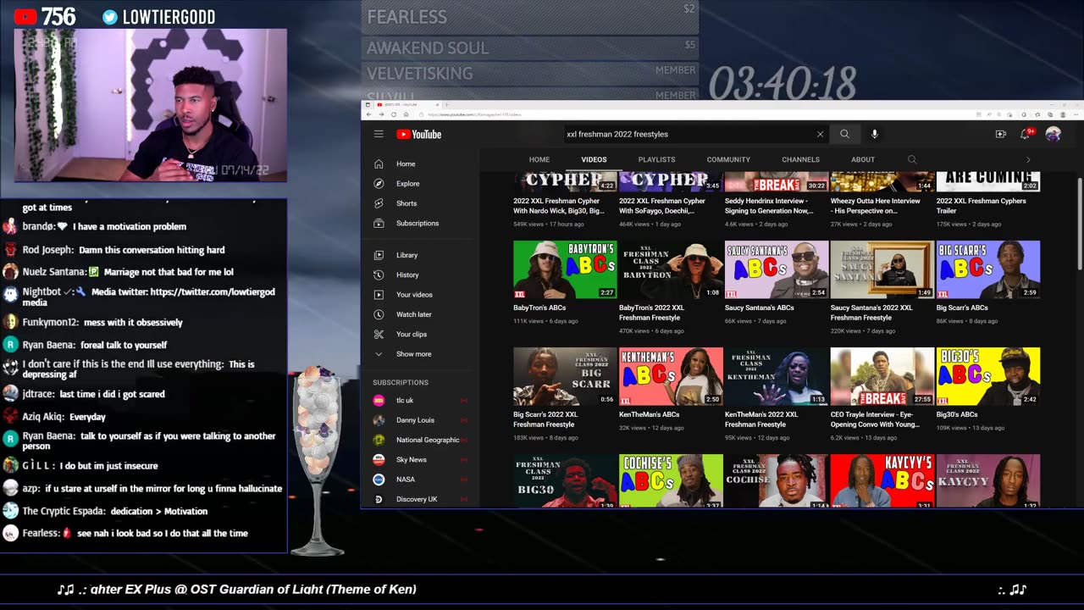Go to Home in the sidebar
Viewport: 1084px width, 610px height.
click(x=420, y=164)
